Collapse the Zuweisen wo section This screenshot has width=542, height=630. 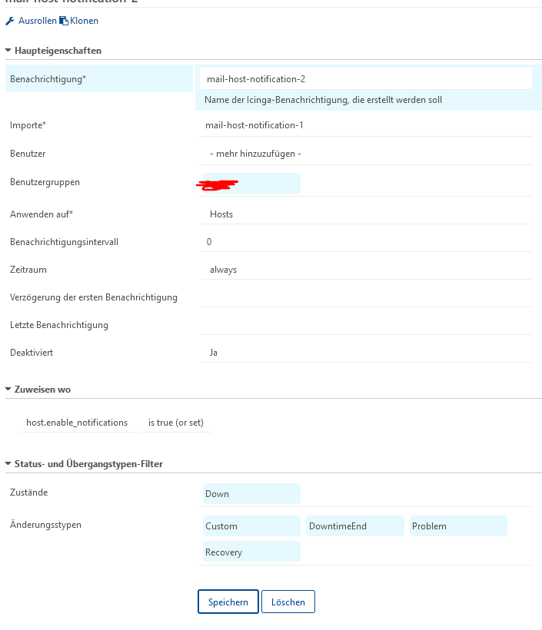pyautogui.click(x=8, y=390)
